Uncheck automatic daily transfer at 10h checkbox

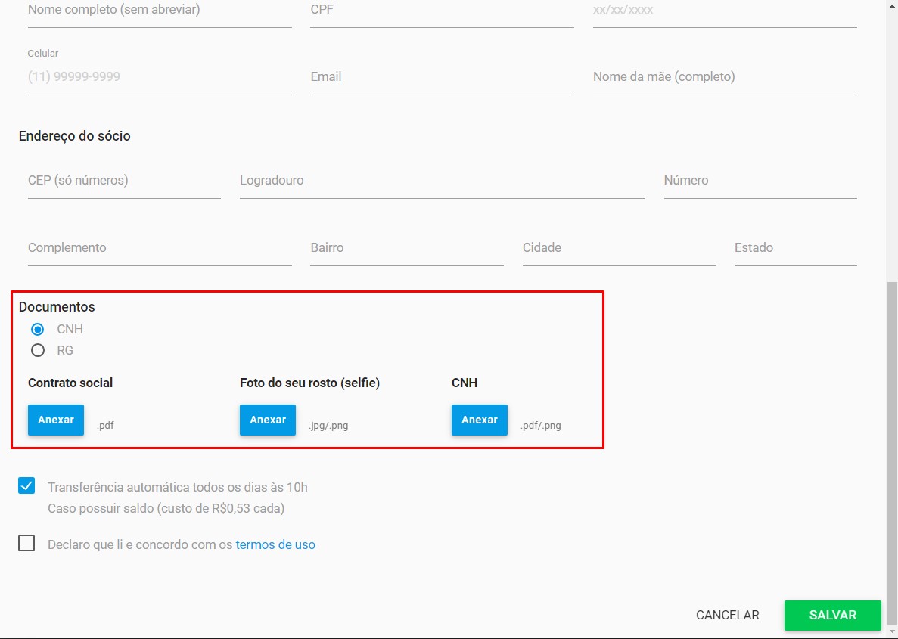pyautogui.click(x=26, y=486)
